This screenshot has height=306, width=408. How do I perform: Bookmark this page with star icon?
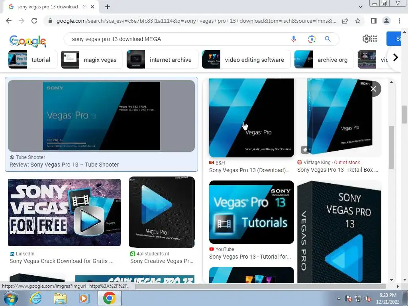(358, 21)
